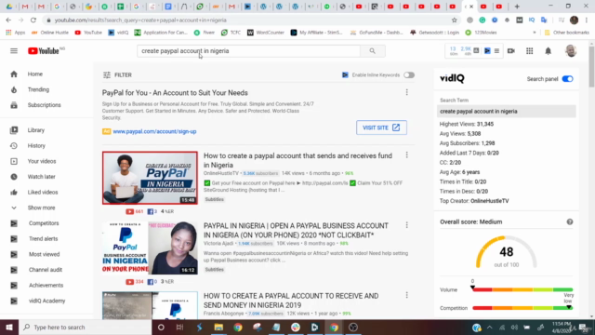Open the YouTube apps grid
The height and width of the screenshot is (335, 595).
529,51
